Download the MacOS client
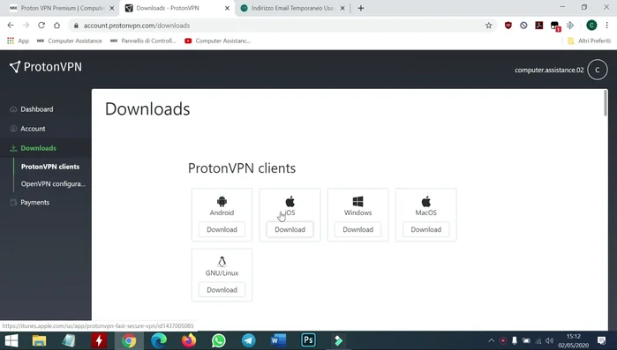617x350 pixels. 426,229
